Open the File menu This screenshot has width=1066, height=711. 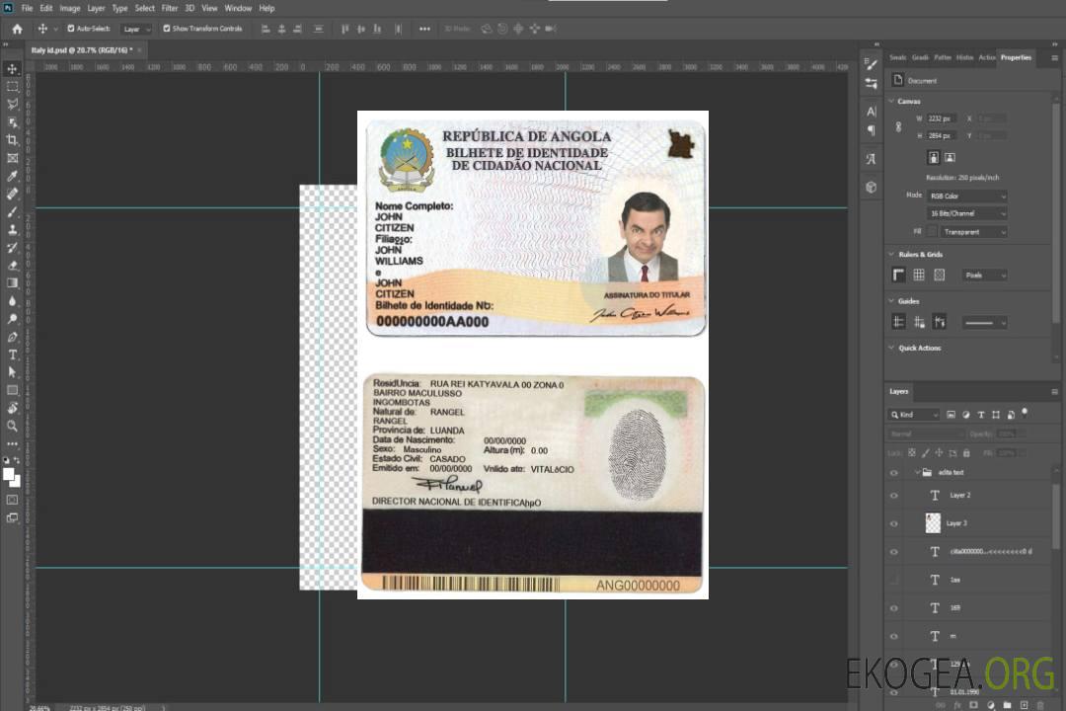pos(28,8)
